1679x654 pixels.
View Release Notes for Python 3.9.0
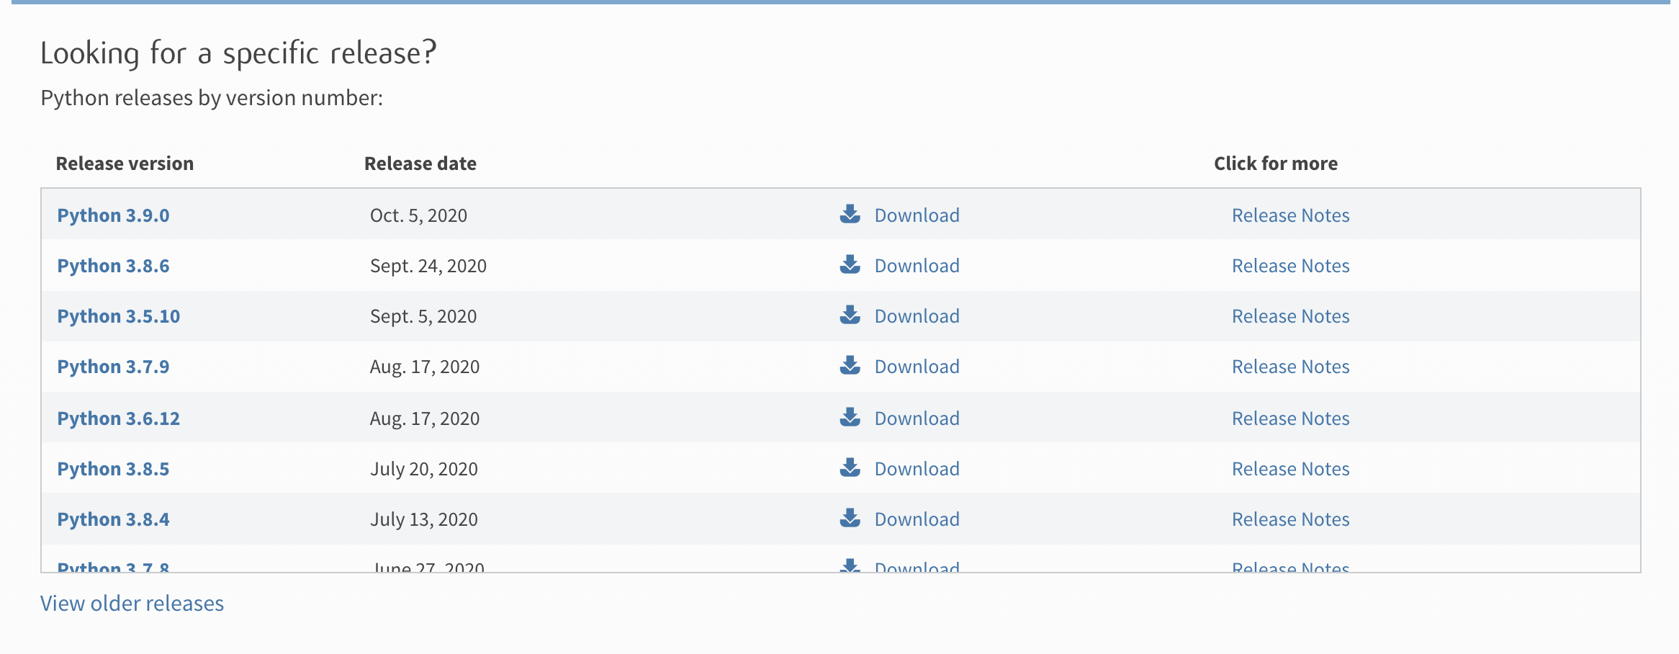[x=1290, y=215]
